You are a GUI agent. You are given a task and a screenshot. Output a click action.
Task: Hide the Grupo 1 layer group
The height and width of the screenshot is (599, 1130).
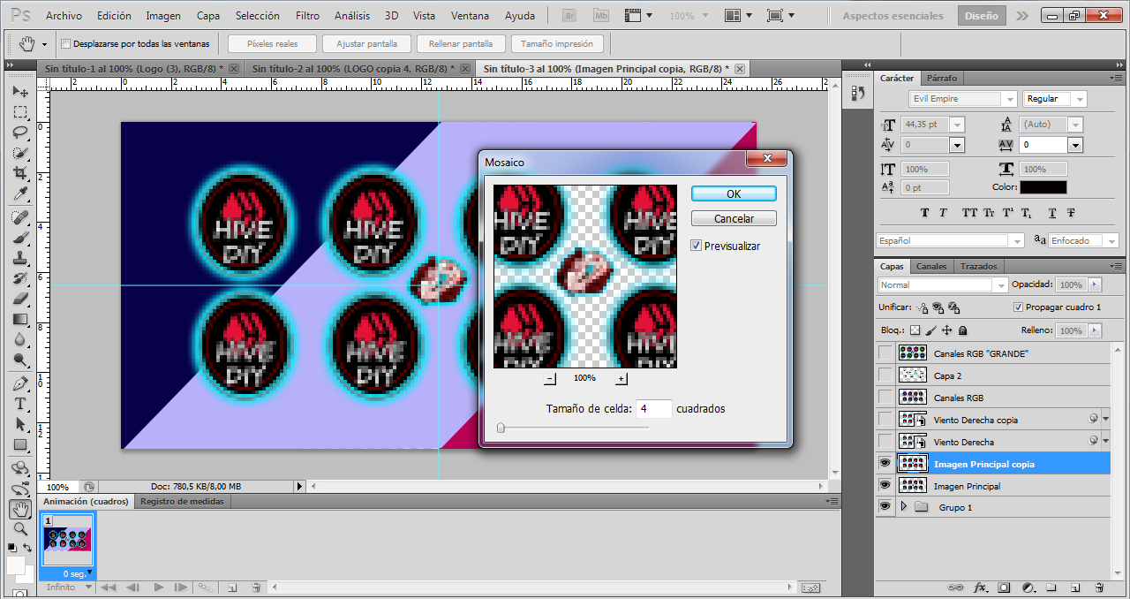[885, 507]
